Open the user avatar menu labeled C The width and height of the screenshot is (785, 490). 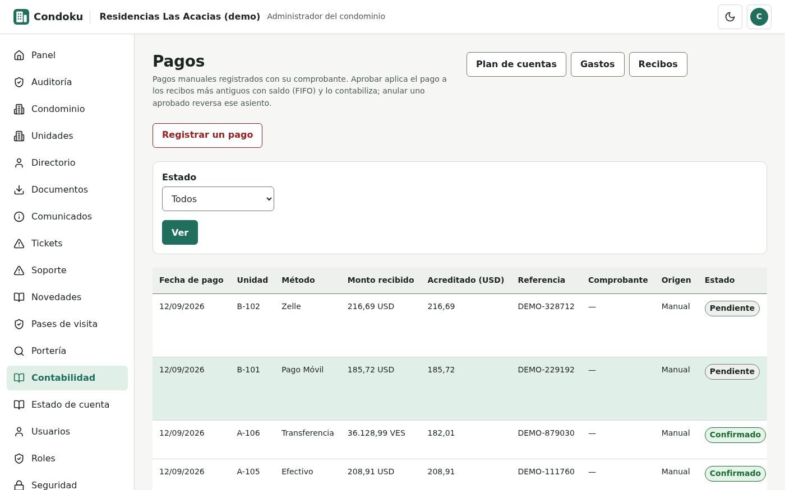[x=759, y=17]
